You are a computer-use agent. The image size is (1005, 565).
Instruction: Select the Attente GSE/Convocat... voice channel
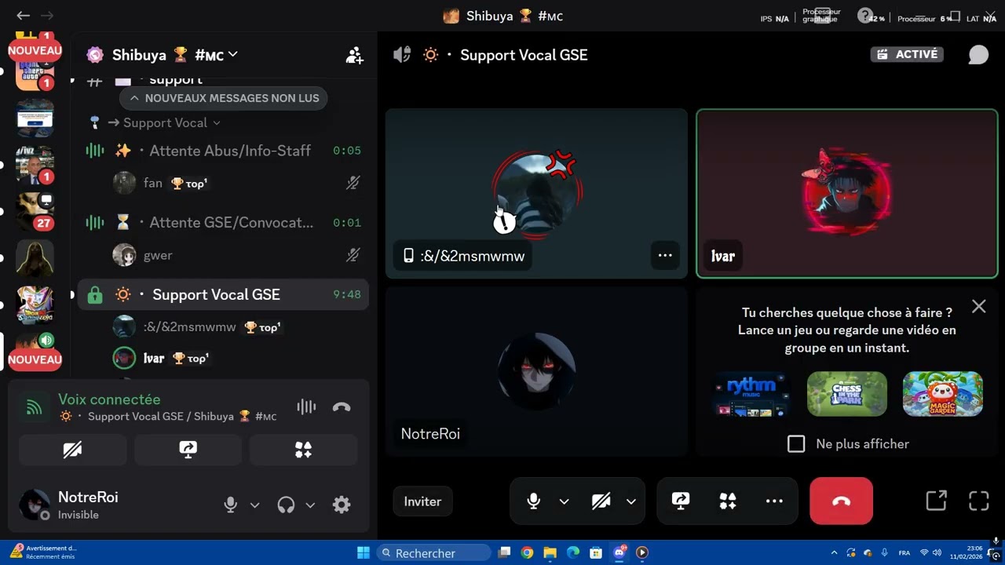(x=223, y=223)
